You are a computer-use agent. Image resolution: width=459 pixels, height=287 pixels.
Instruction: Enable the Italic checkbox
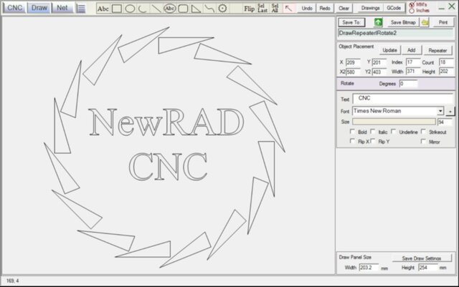[x=373, y=132]
